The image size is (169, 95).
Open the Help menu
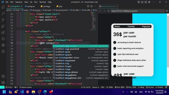(x=50, y=2)
